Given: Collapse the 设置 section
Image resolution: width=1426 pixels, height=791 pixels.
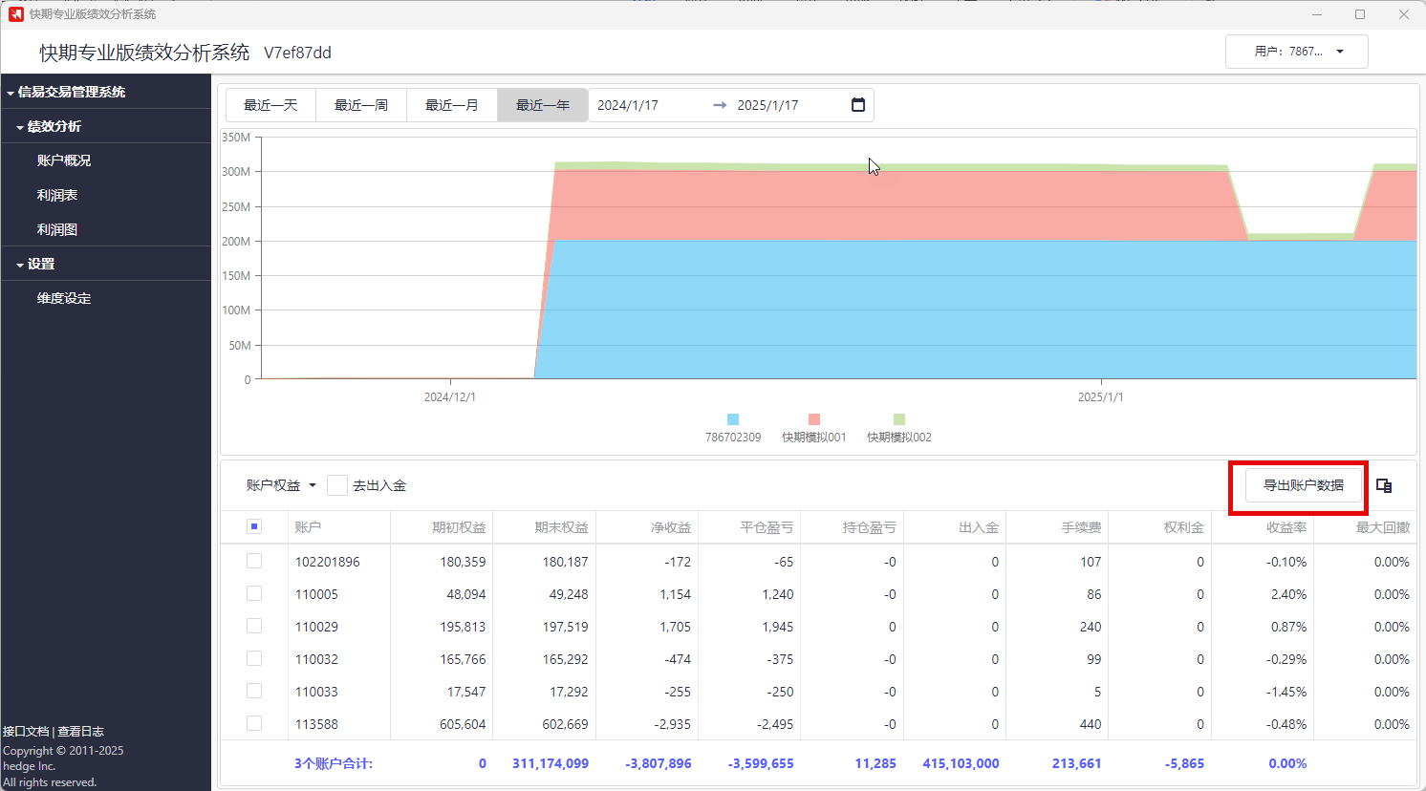Looking at the screenshot, I should pyautogui.click(x=20, y=265).
